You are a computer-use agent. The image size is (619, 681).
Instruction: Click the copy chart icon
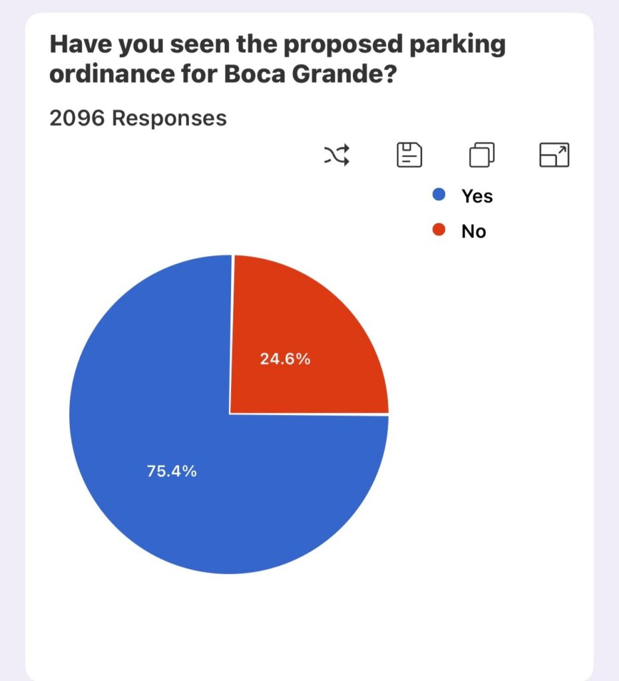coord(482,154)
